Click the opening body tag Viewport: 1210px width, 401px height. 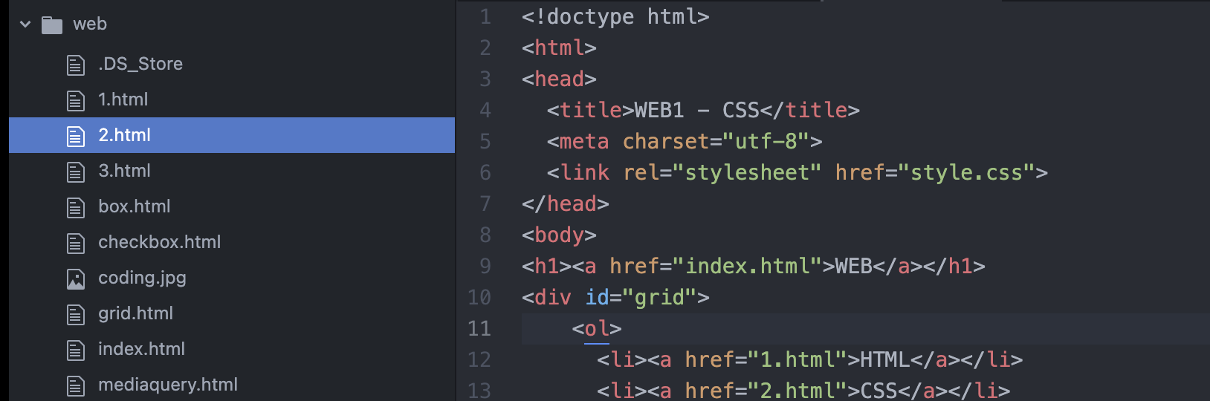coord(559,235)
